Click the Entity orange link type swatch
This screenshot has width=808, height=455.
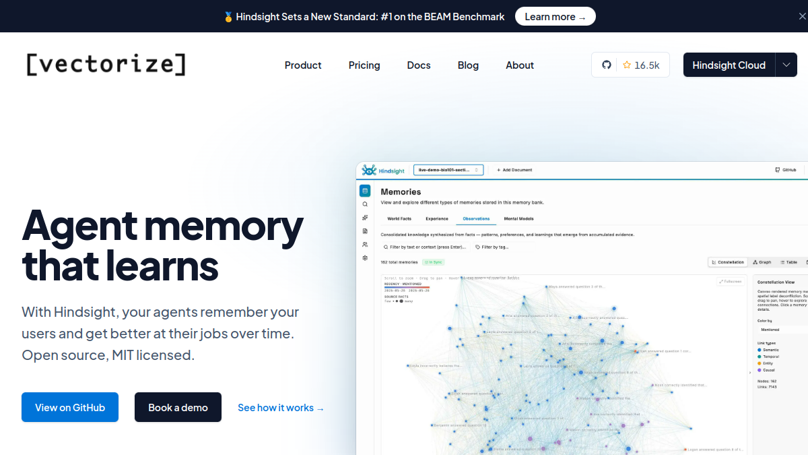point(760,363)
